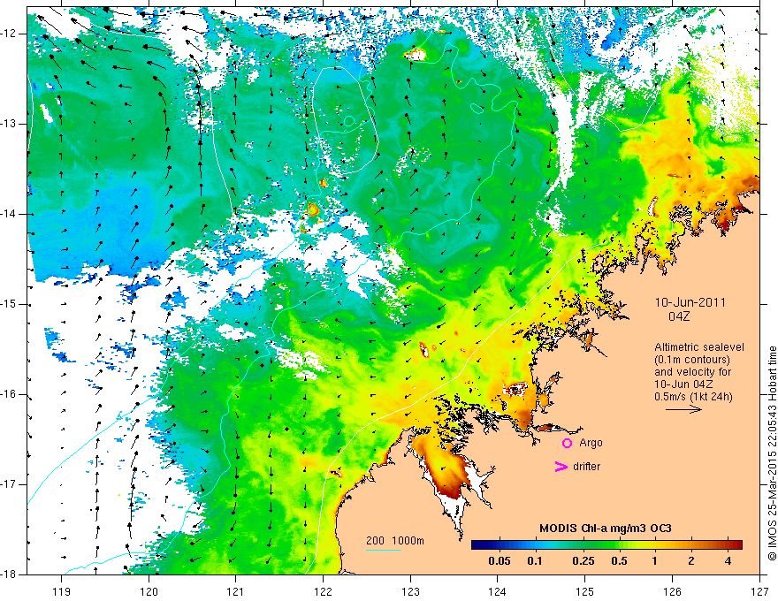Click the 'Argo' legend label
Viewport: 778px width, 601px height.
tap(591, 443)
